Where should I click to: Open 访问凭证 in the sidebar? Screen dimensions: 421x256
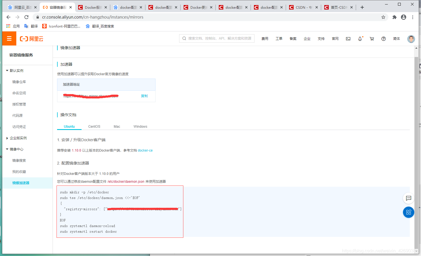click(x=19, y=127)
